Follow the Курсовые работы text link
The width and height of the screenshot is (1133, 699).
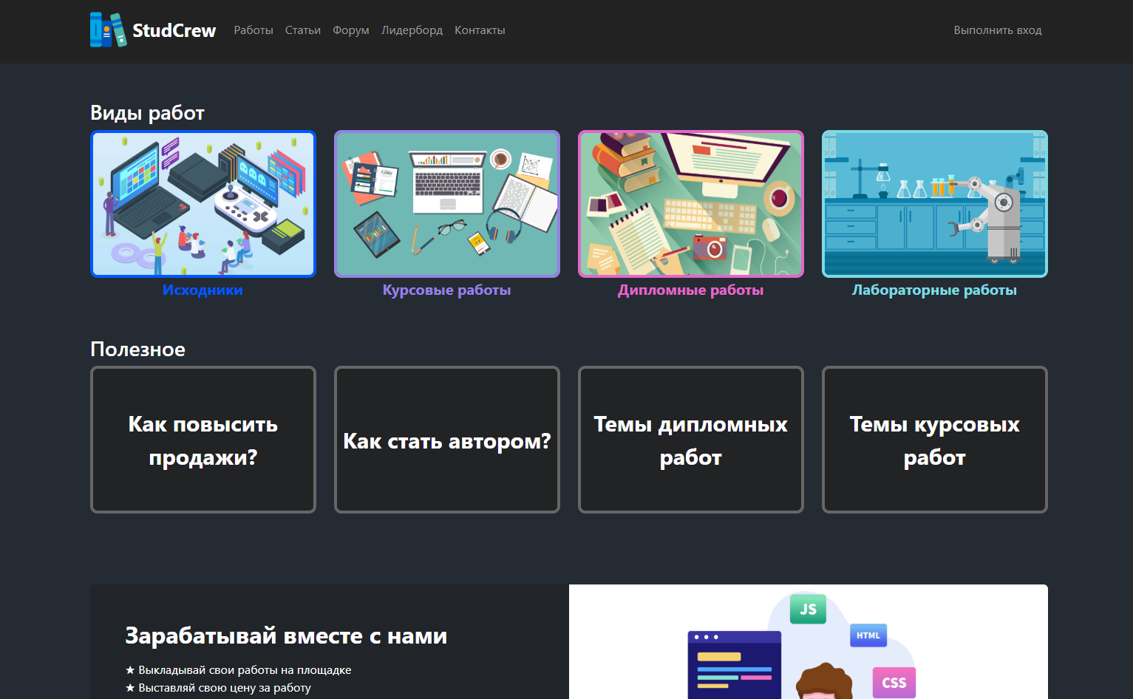[447, 290]
